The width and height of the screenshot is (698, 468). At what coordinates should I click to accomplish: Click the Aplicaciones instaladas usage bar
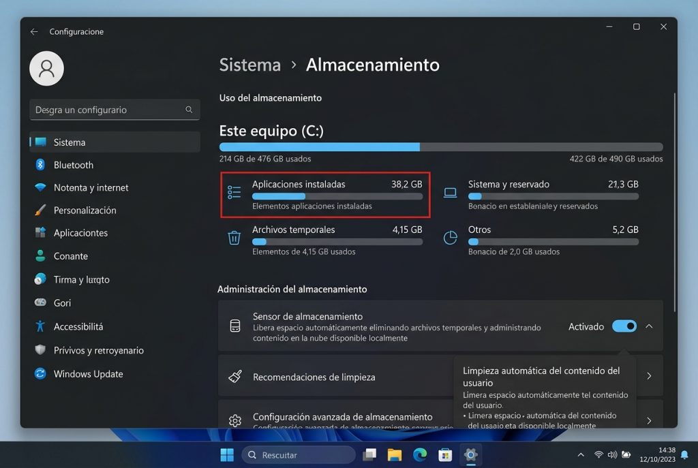tap(337, 196)
